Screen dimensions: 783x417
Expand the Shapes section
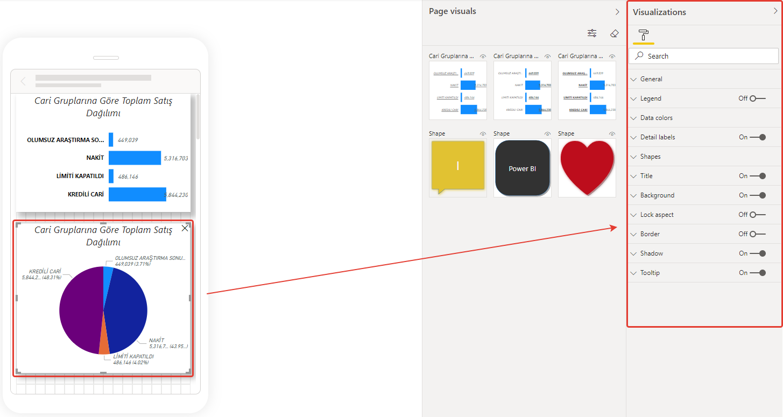point(650,157)
